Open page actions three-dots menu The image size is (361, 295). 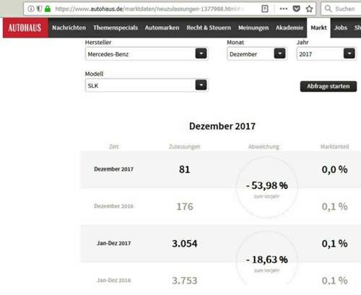284,9
